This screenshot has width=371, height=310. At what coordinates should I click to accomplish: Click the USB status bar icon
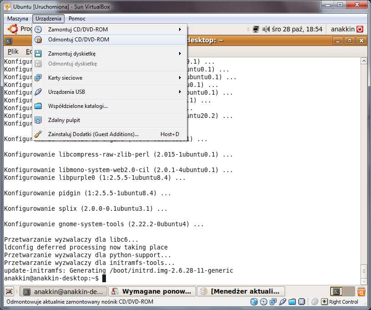(x=282, y=302)
